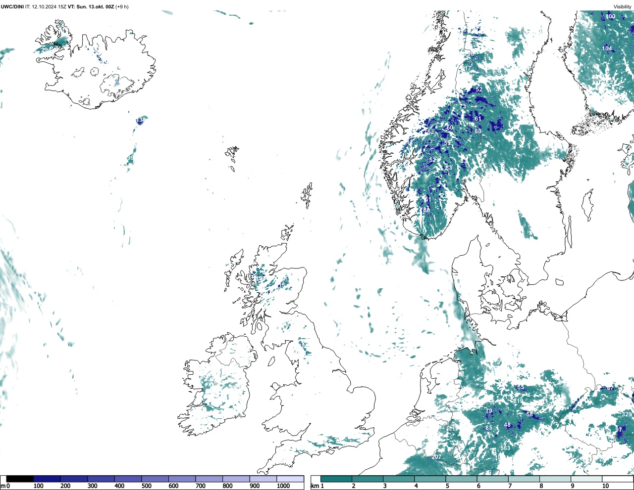
Task: Pick the 600–700 m legend color block
Action: click(182, 479)
